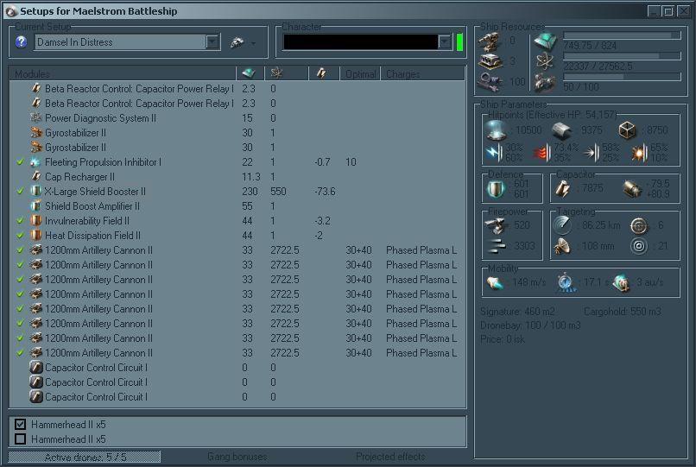Click the capacitor recharge icon showing -79.5

point(632,189)
